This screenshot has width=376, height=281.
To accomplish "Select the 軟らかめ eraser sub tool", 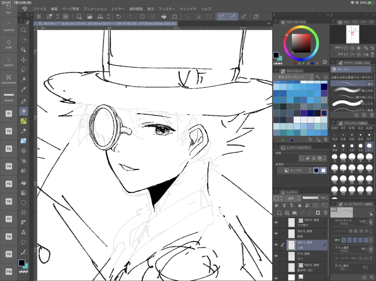I will click(x=352, y=90).
